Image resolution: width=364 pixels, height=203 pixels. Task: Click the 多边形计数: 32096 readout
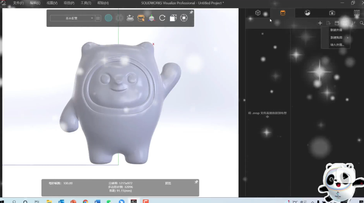120,187
